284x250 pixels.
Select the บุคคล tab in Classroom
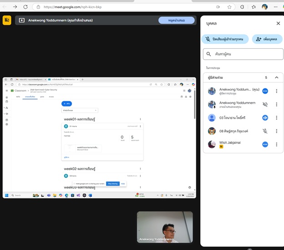click(42, 97)
